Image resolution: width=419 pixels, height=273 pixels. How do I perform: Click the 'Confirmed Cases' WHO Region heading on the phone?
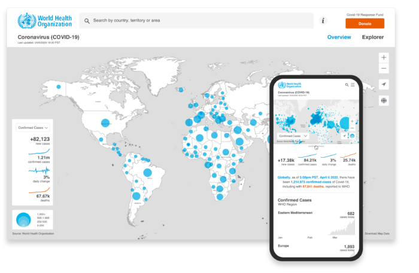pyautogui.click(x=294, y=200)
